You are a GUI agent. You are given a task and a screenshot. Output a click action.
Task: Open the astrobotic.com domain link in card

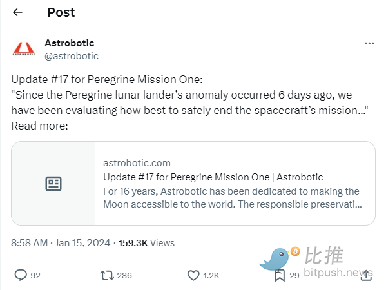tap(137, 163)
